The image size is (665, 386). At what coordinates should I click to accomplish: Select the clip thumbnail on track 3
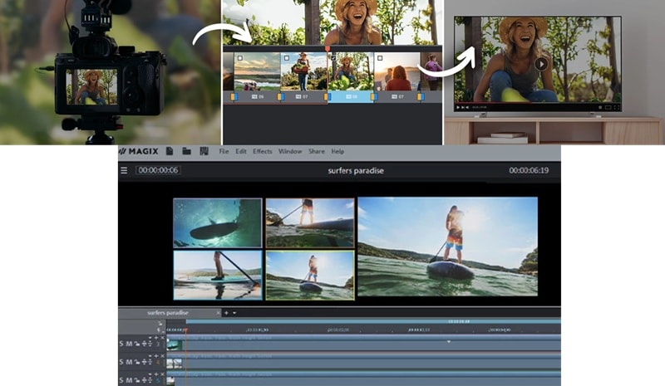pyautogui.click(x=174, y=344)
